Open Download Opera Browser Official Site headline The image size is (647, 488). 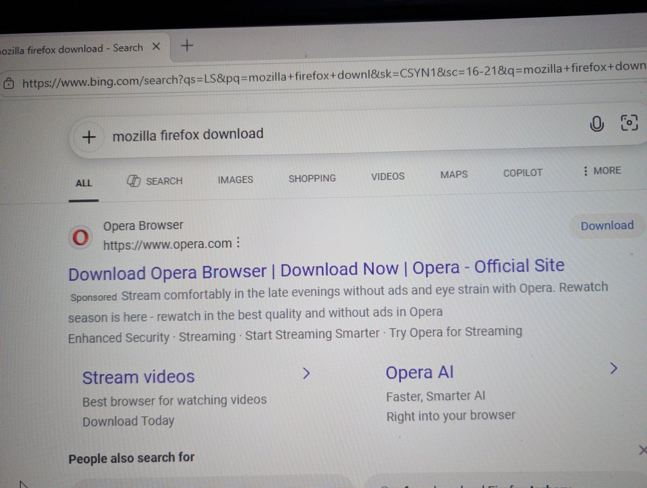coord(316,270)
